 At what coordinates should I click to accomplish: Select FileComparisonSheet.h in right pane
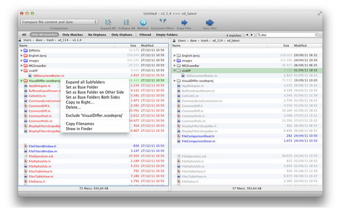198,136
